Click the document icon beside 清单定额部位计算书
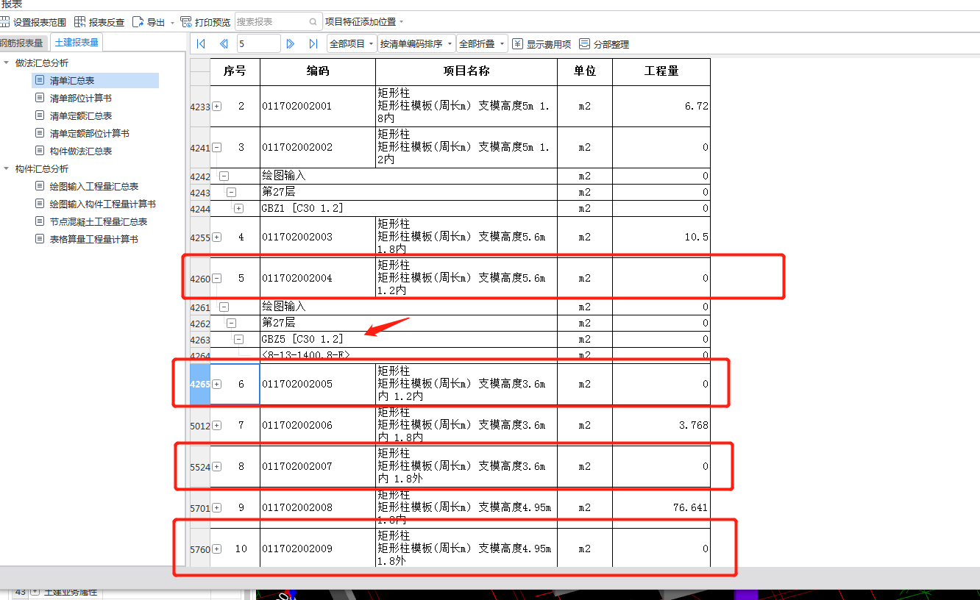This screenshot has width=980, height=600. (x=40, y=133)
